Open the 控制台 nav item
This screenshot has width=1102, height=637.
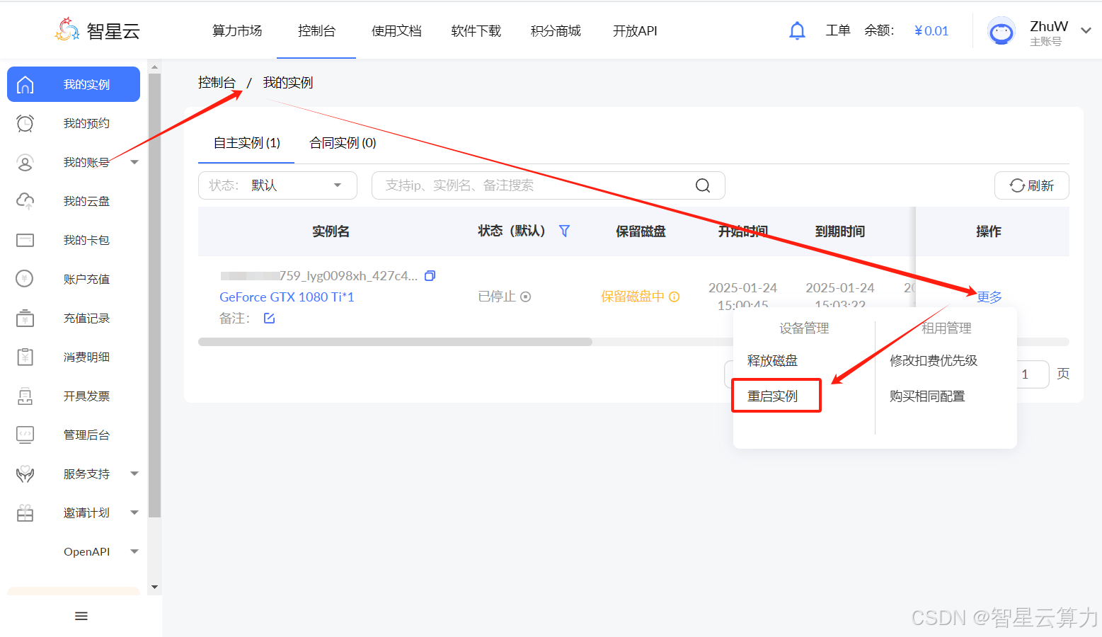coord(316,31)
